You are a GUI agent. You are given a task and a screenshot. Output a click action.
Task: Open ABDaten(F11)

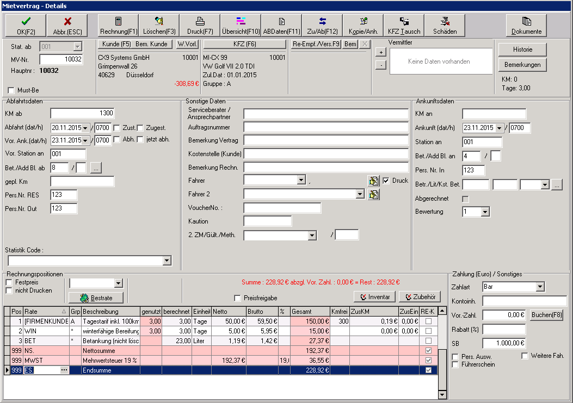click(x=281, y=25)
